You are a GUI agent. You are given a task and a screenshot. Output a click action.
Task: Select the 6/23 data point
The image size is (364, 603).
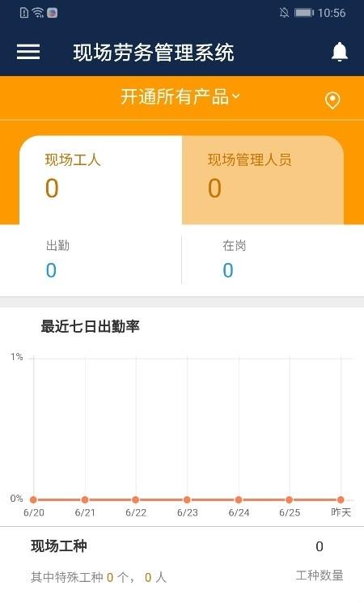click(187, 499)
